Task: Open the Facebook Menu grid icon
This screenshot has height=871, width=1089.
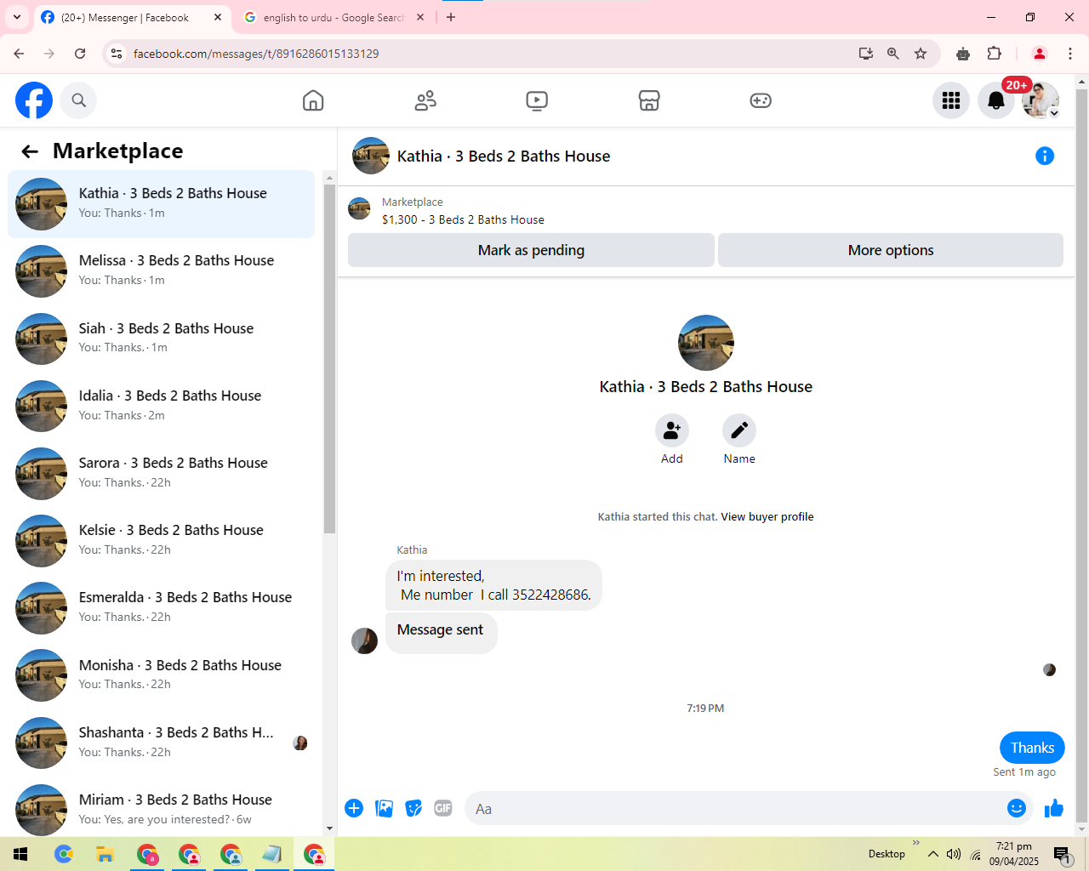Action: (x=951, y=100)
